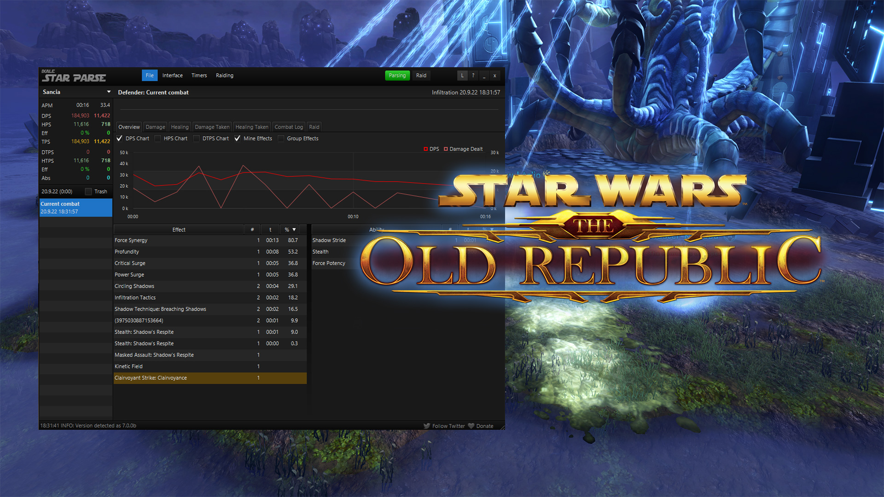Close Star Parse with the x icon

click(495, 75)
